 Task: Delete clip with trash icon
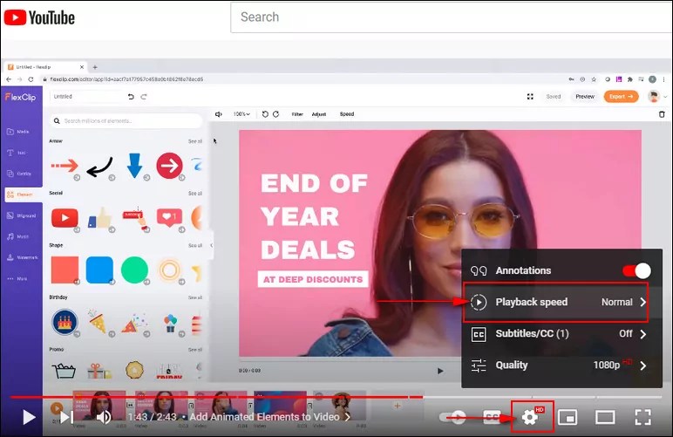(x=662, y=114)
